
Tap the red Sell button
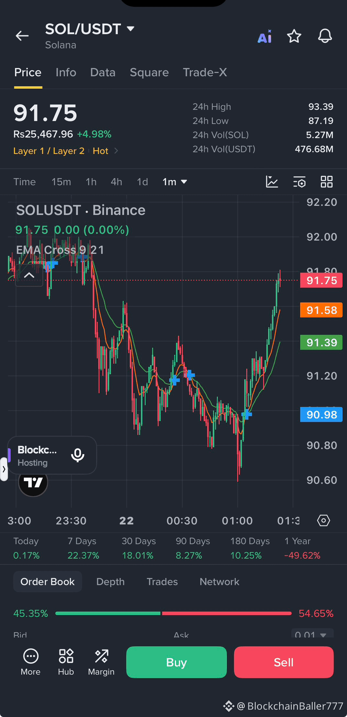(284, 662)
